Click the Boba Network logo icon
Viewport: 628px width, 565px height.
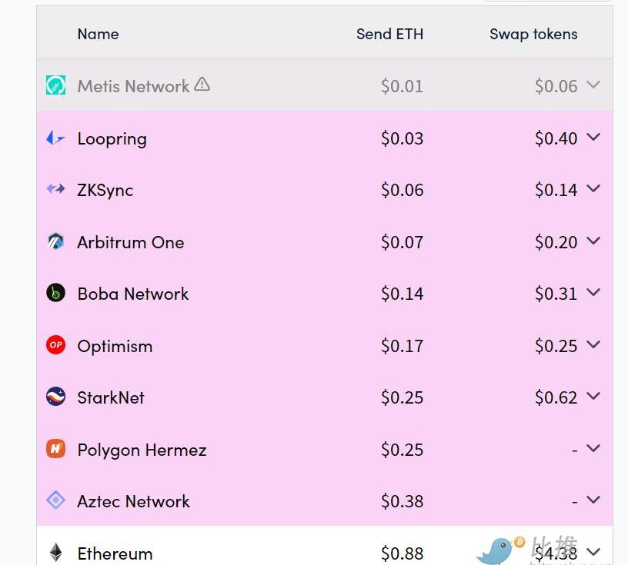(x=55, y=293)
